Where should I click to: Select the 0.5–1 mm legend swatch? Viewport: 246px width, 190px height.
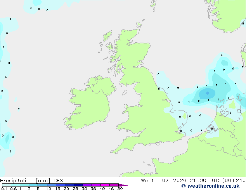pyautogui.click(x=16, y=185)
